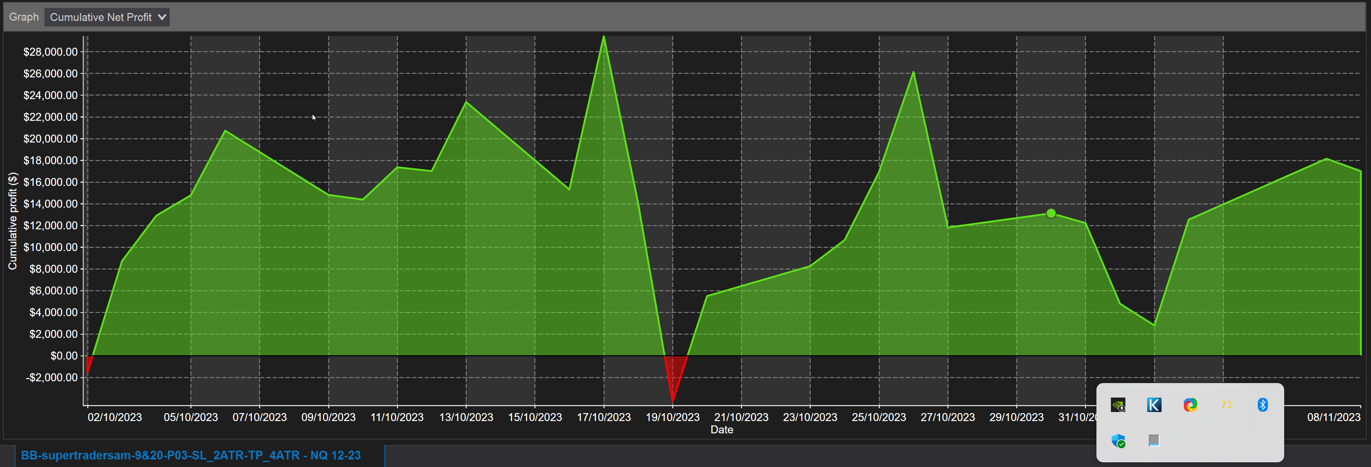Select the "$8,000.00" axis label
The image size is (1371, 467).
tap(53, 269)
